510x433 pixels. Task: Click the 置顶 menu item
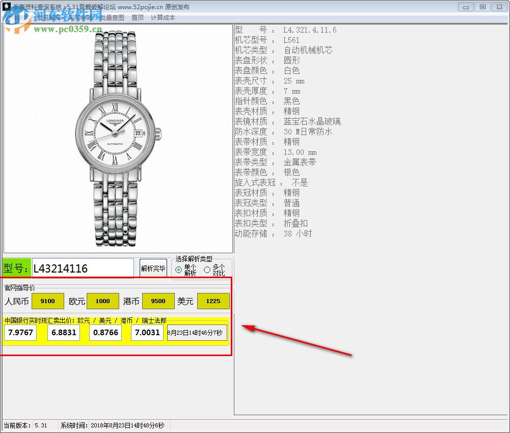(137, 17)
